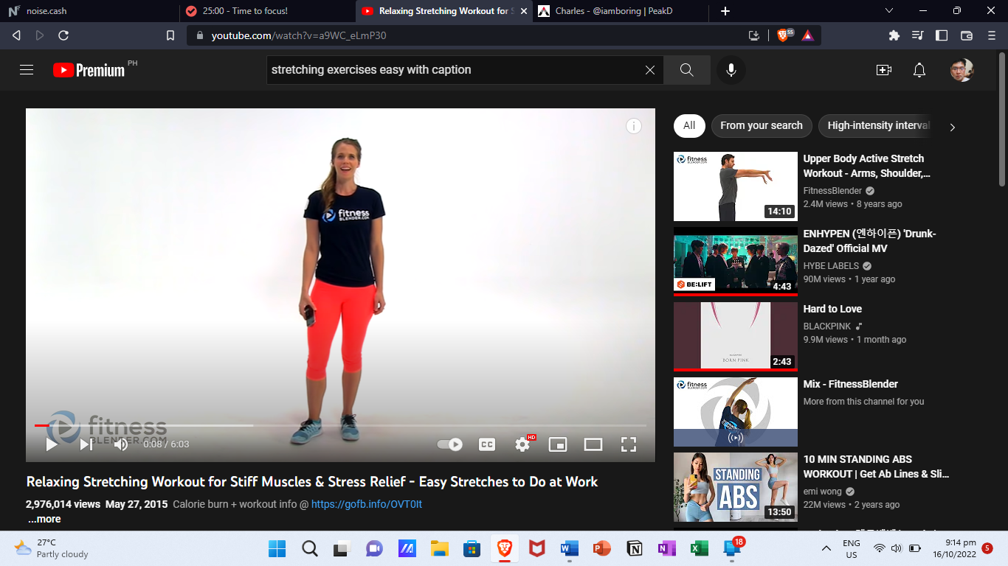Open Excel from the taskbar
The image size is (1008, 566).
[x=700, y=548]
